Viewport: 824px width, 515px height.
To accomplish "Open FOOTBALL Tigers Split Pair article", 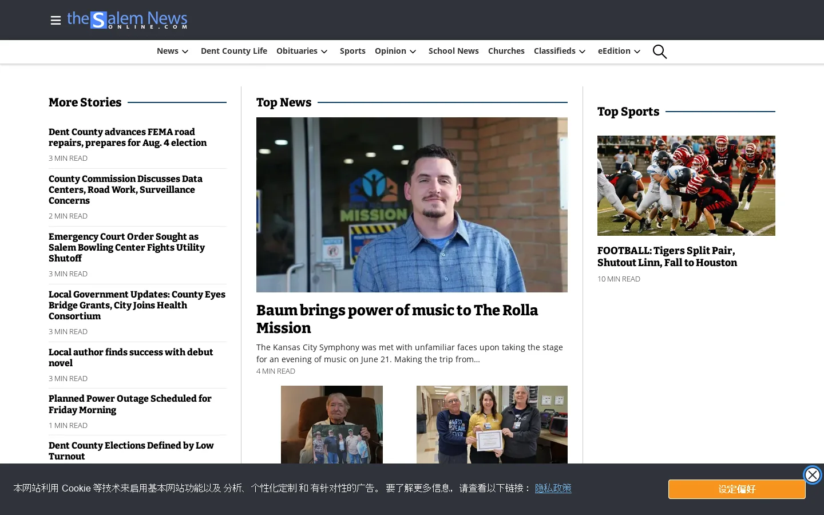I will pyautogui.click(x=667, y=256).
